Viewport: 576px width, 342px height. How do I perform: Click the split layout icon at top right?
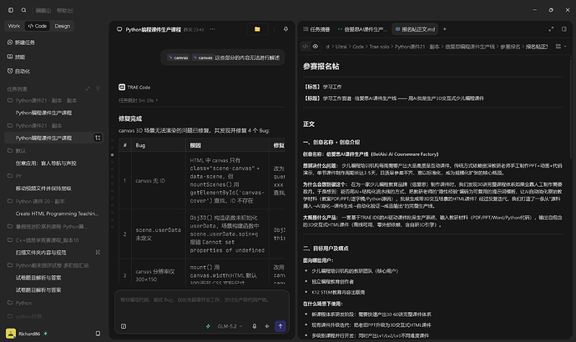tap(564, 29)
